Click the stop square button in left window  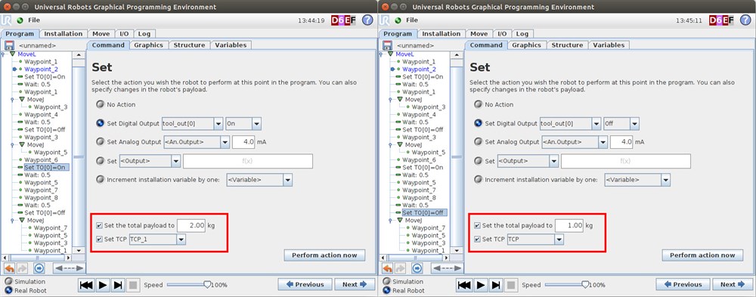[134, 285]
